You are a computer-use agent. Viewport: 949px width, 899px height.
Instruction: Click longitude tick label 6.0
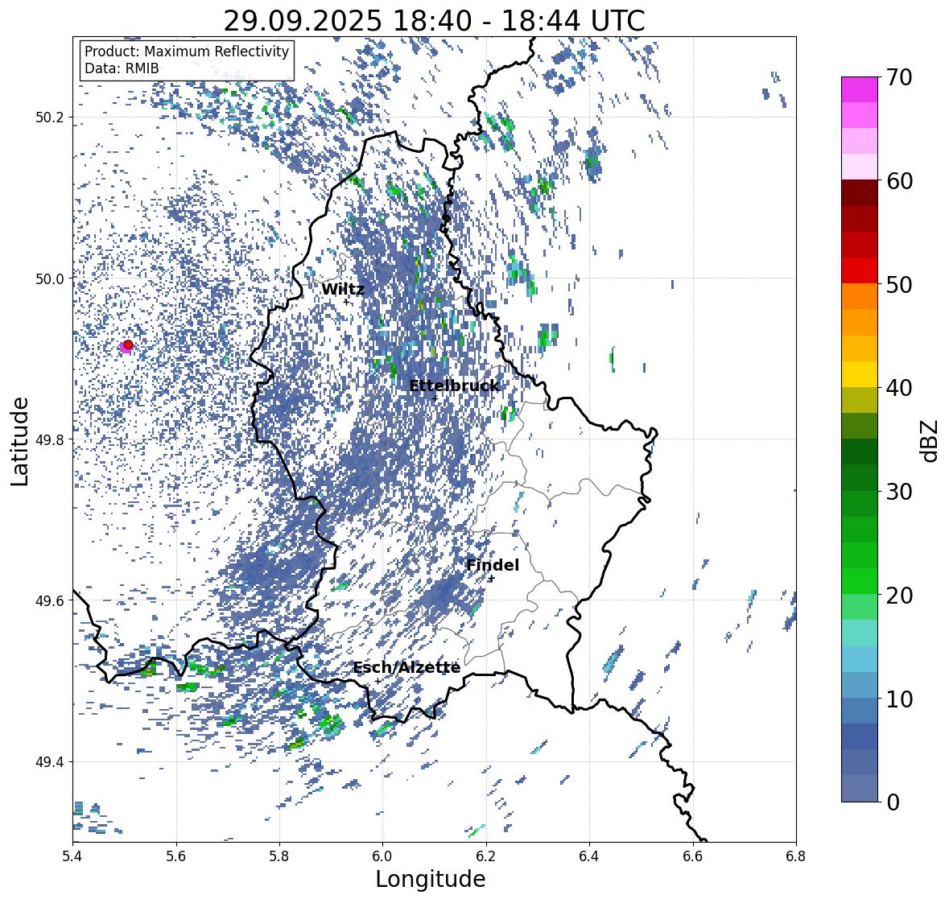coord(382,856)
